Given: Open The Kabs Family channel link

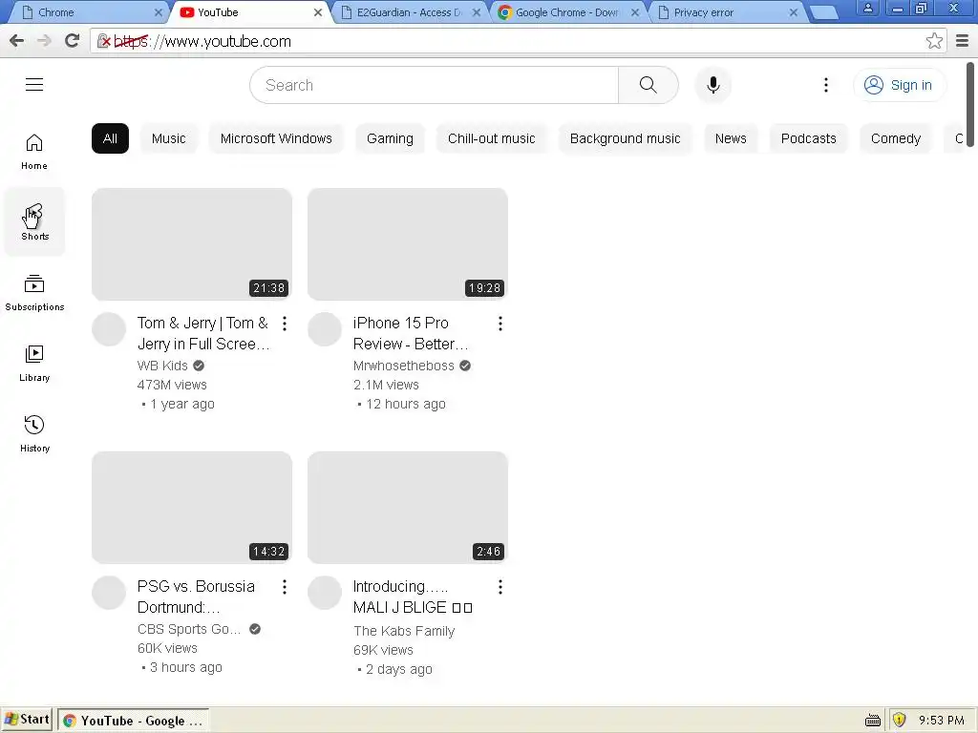Looking at the screenshot, I should [404, 631].
